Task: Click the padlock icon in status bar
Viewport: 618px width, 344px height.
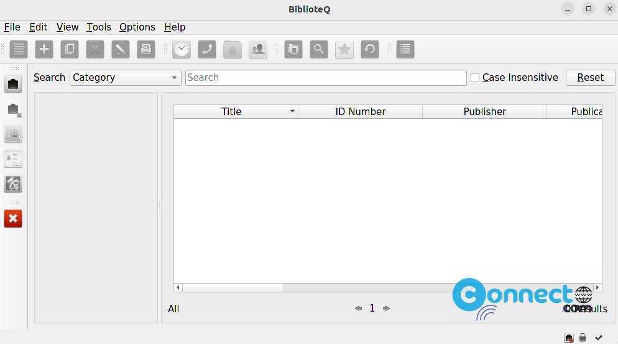Action: (x=583, y=337)
